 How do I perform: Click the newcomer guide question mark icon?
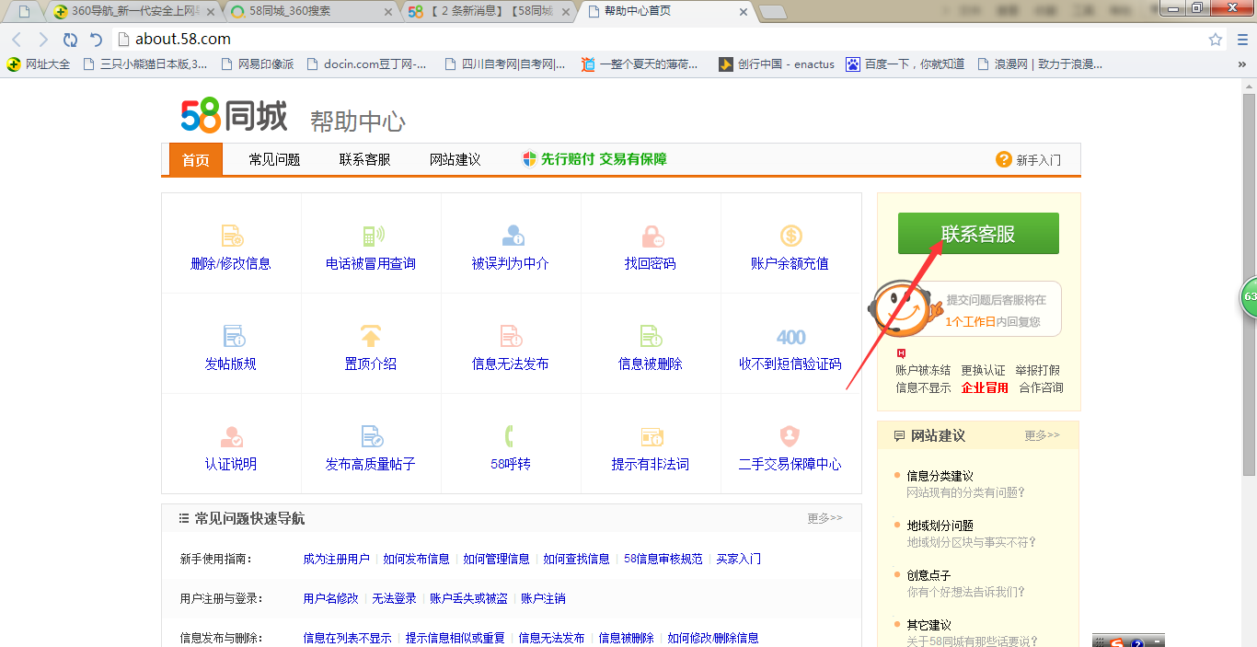point(1003,159)
